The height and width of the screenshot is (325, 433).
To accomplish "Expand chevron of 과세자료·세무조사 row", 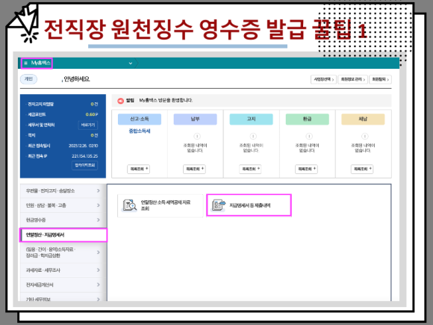I will pyautogui.click(x=99, y=270).
